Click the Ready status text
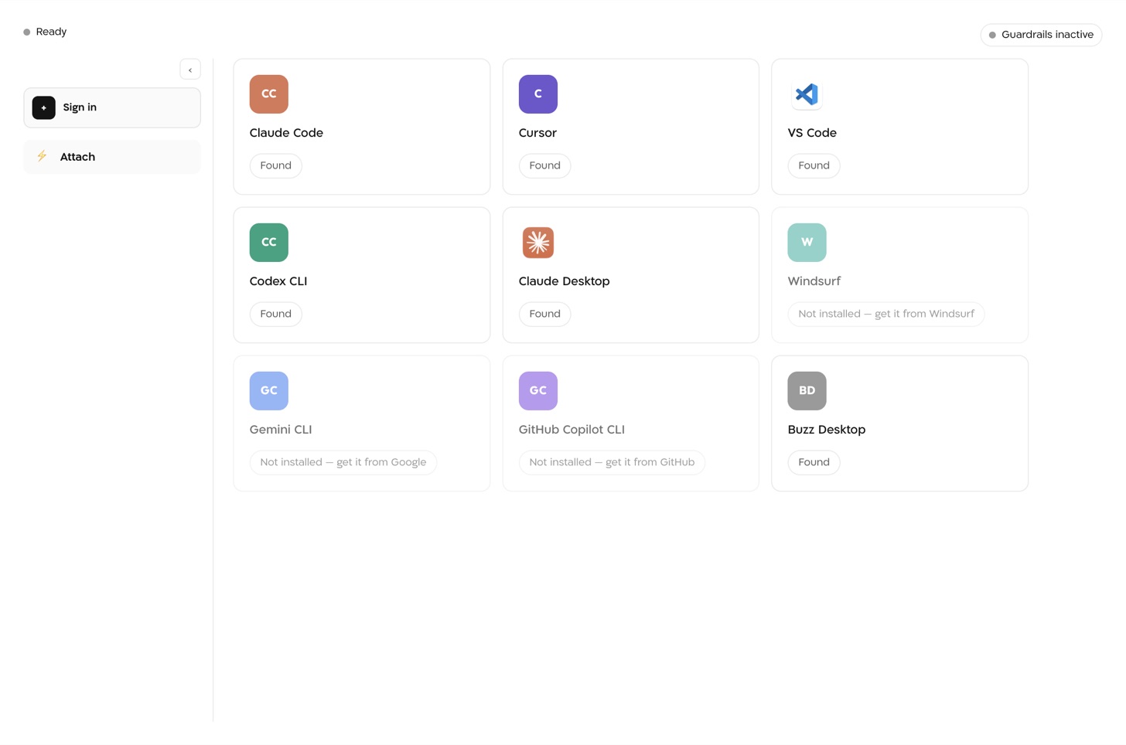 (51, 32)
